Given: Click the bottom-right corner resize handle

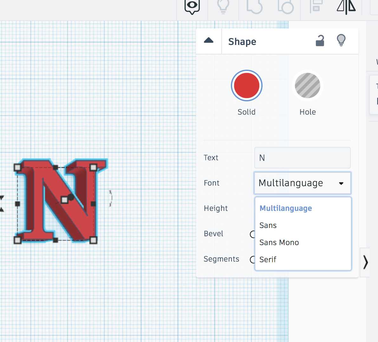Looking at the screenshot, I should [93, 240].
